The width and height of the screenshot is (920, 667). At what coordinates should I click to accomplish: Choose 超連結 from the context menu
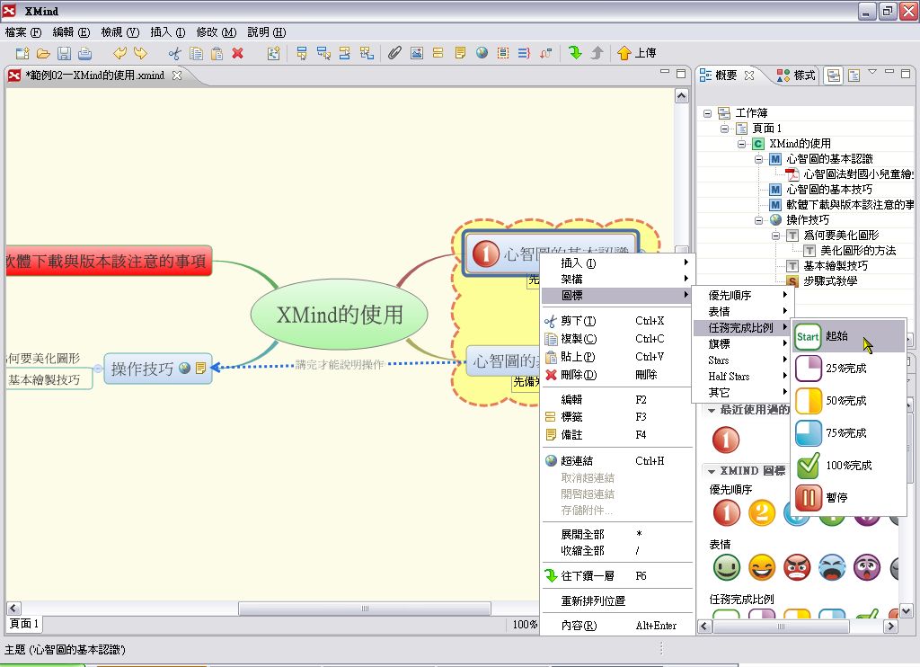tap(616, 461)
